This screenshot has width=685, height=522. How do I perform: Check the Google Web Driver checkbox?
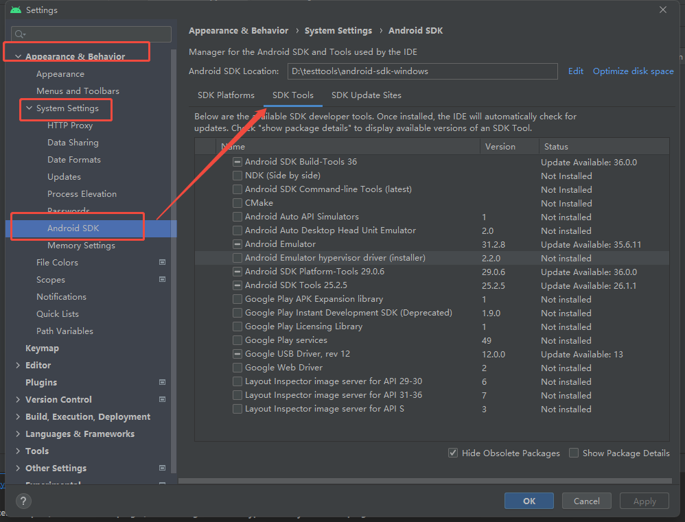coord(237,368)
